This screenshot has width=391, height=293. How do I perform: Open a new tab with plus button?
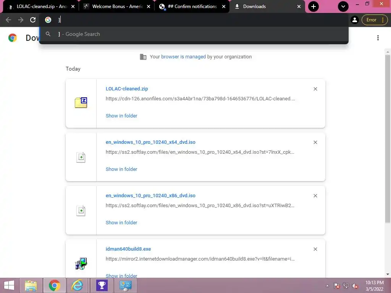(x=313, y=6)
